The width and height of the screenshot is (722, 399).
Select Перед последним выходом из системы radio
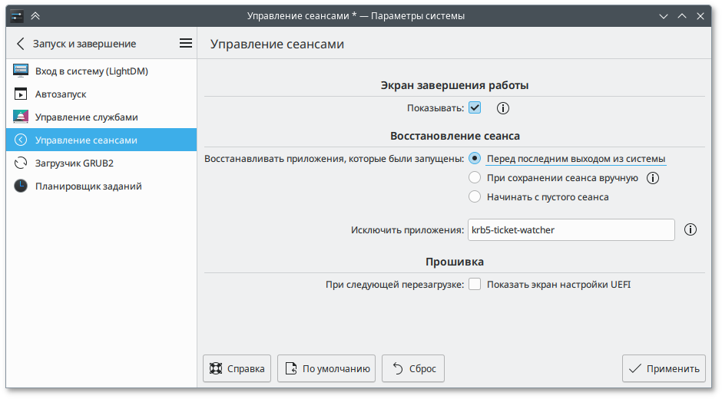475,159
